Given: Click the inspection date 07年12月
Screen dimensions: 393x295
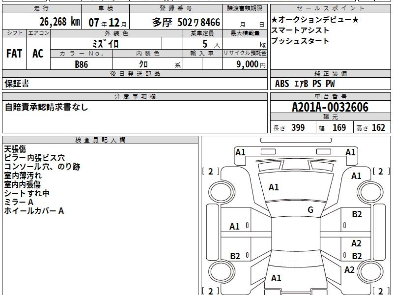Looking at the screenshot, I should [107, 22].
